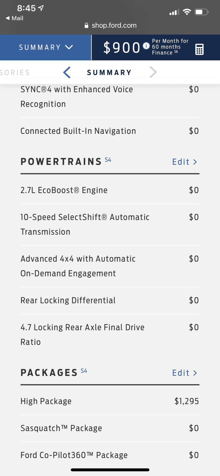Expand the SUMMARY dropdown menu
This screenshot has width=220, height=476.
point(46,47)
